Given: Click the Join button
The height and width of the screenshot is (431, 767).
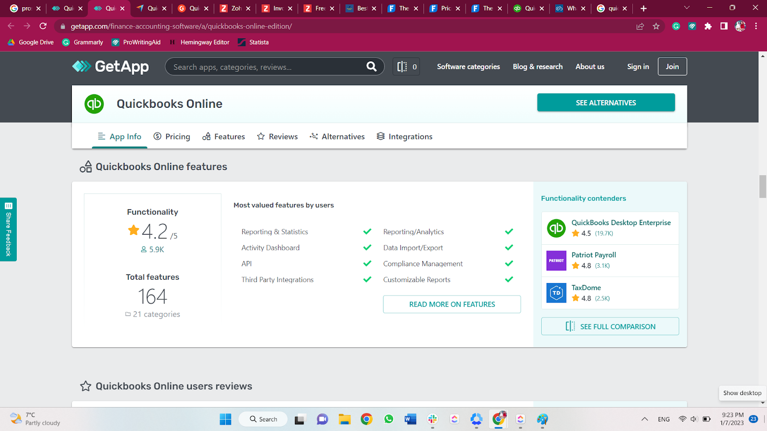Looking at the screenshot, I should tap(672, 67).
